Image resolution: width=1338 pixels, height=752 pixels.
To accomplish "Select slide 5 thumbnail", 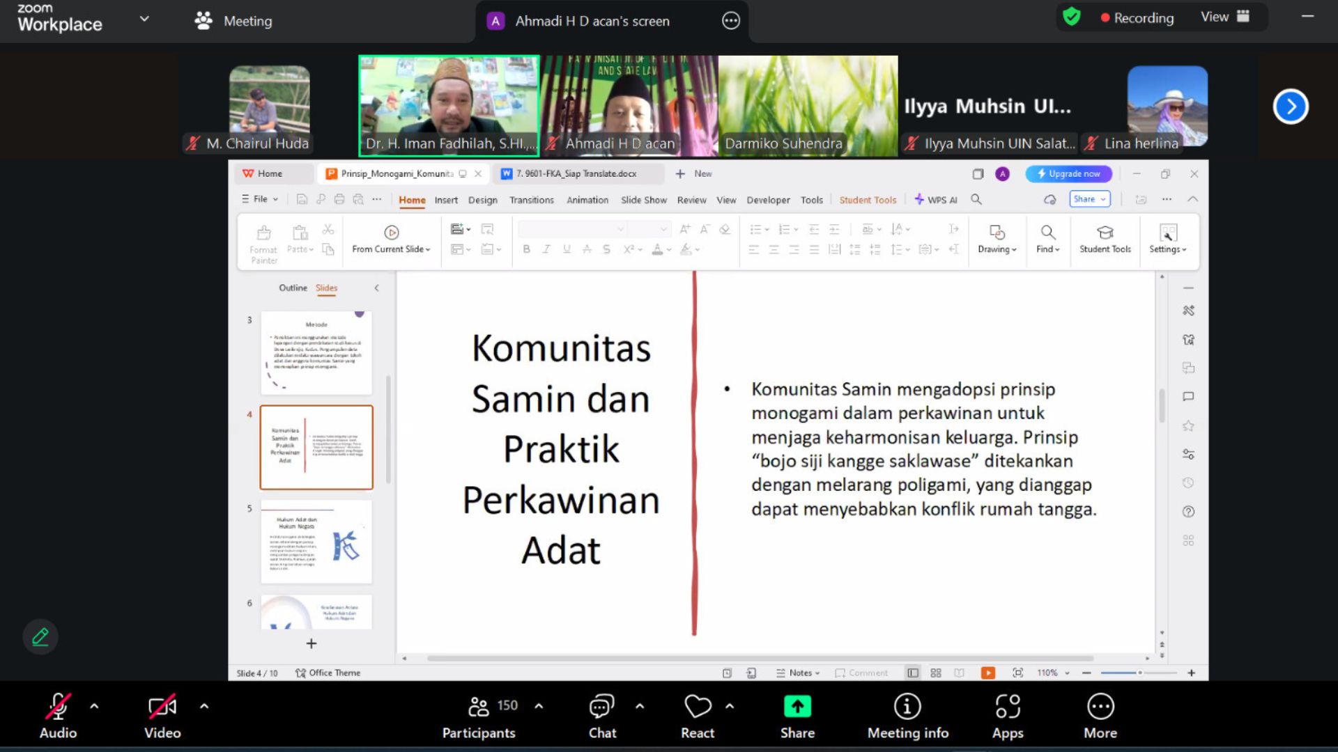I will click(316, 542).
